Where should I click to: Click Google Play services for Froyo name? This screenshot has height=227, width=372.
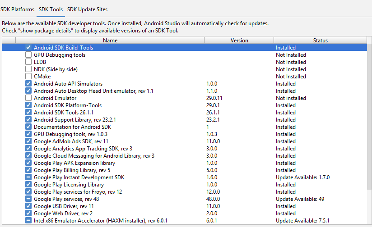(78, 192)
